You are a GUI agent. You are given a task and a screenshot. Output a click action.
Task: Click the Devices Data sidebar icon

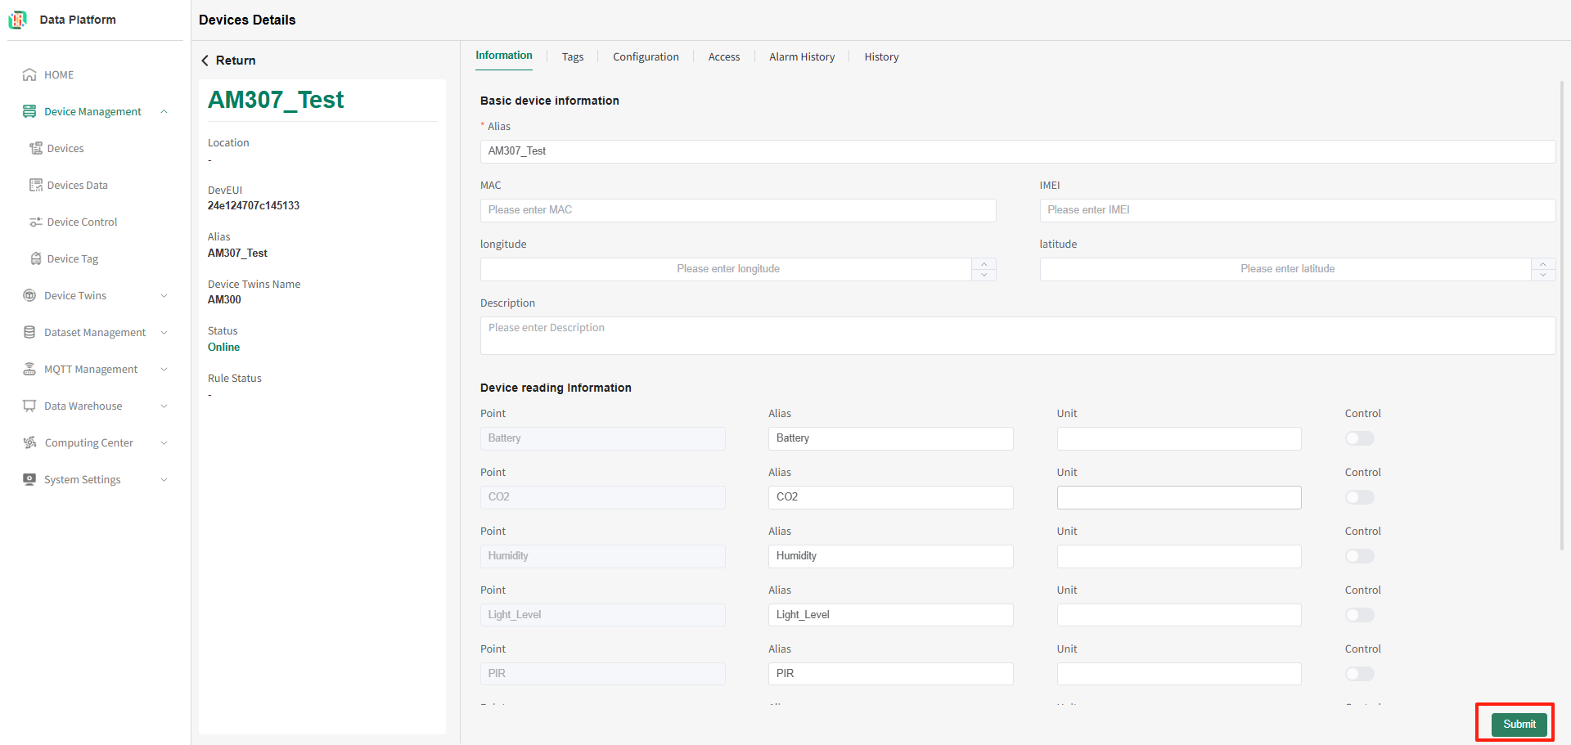coord(36,185)
